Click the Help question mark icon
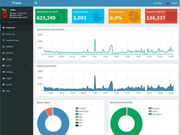Image resolution: width=181 pixels, height=135 pixels. pyautogui.click(x=4, y=91)
